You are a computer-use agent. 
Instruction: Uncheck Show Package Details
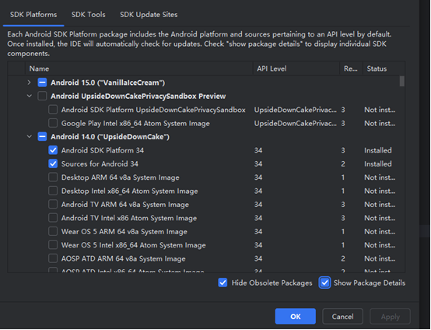click(x=324, y=283)
